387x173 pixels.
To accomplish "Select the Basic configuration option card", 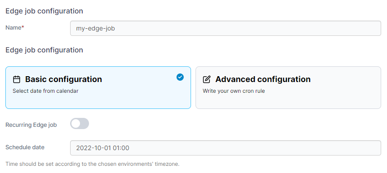I will click(x=98, y=87).
